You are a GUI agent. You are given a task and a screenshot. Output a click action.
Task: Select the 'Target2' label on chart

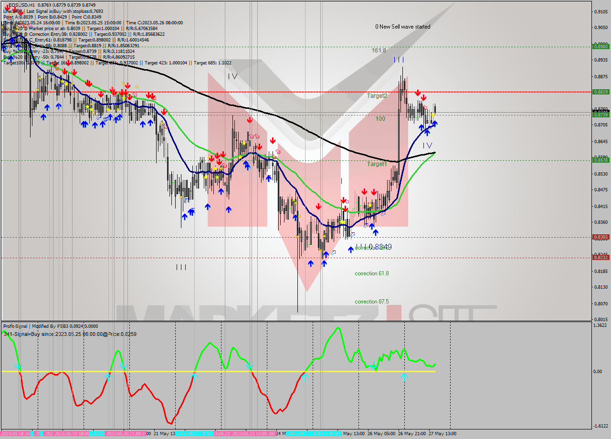click(x=377, y=95)
